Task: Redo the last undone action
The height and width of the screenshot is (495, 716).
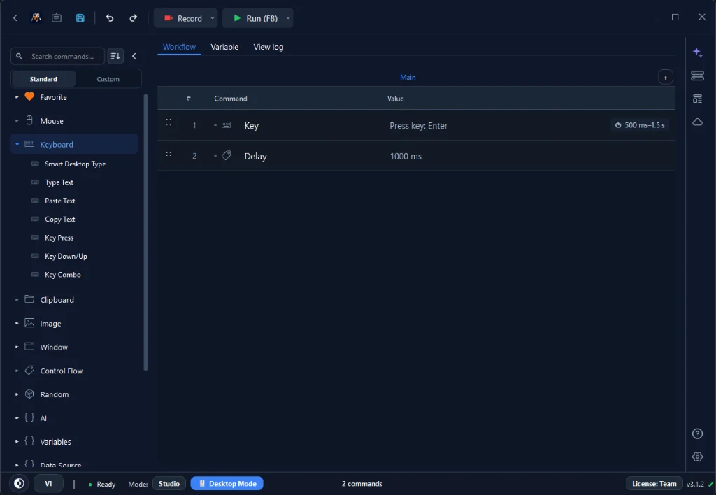Action: (x=133, y=17)
